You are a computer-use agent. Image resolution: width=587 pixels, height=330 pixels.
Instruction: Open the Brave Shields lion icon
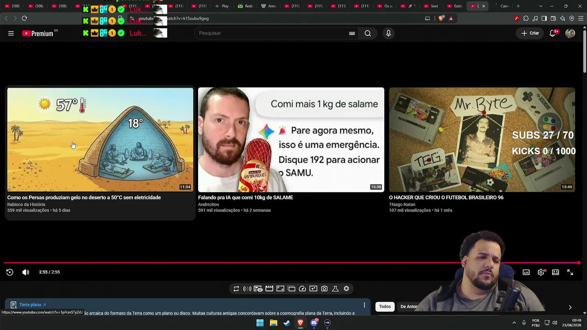click(x=442, y=18)
